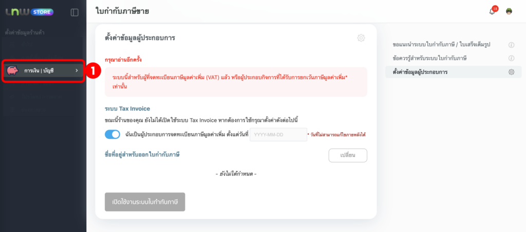Click the piggy bank icon in the sidebar
Viewport: 526px width, 232px height.
(13, 70)
